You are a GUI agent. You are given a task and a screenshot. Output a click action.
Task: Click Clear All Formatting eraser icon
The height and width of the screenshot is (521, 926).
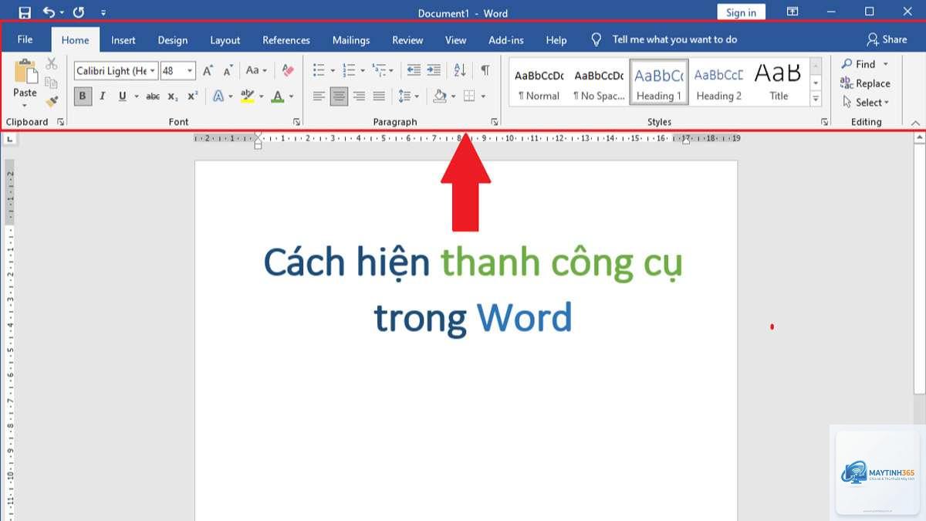pyautogui.click(x=288, y=70)
